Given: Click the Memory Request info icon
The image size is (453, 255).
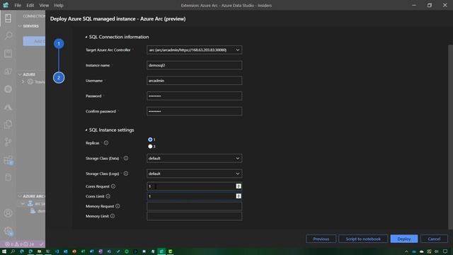Looking at the screenshot, I should (x=117, y=206).
